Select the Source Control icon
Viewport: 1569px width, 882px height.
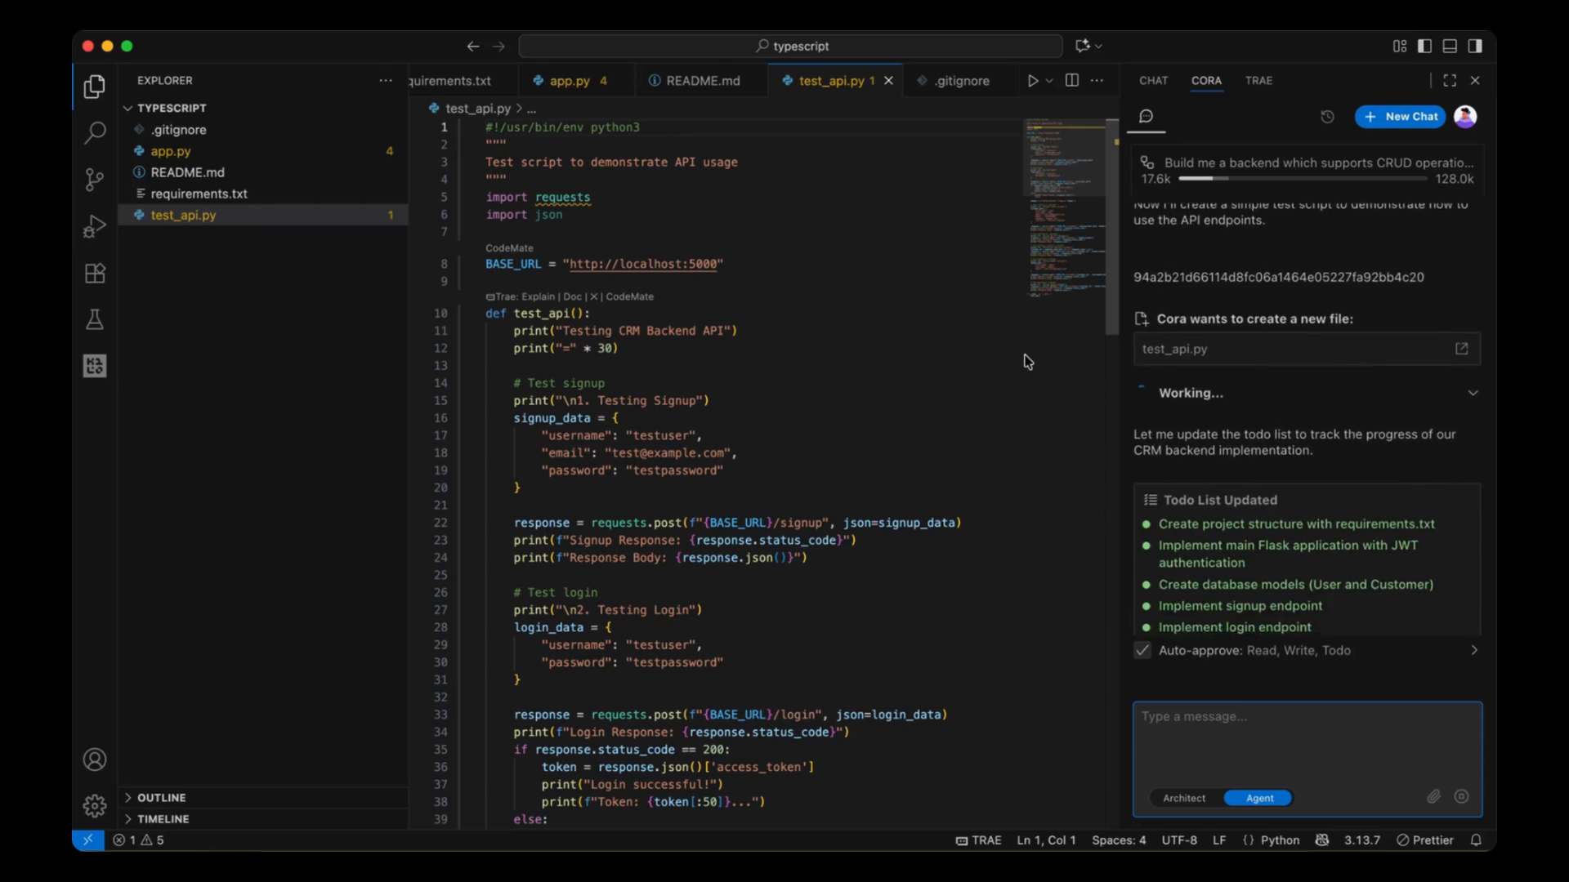point(95,180)
